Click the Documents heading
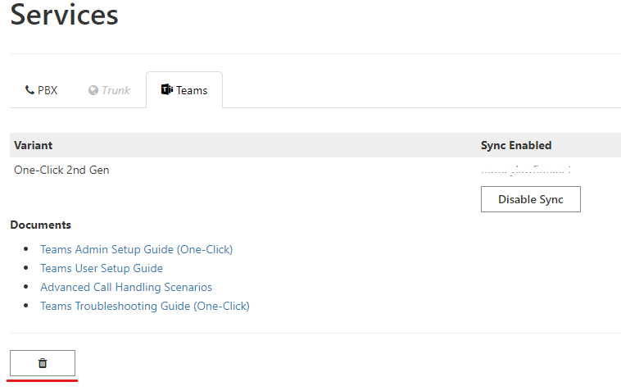 click(41, 225)
